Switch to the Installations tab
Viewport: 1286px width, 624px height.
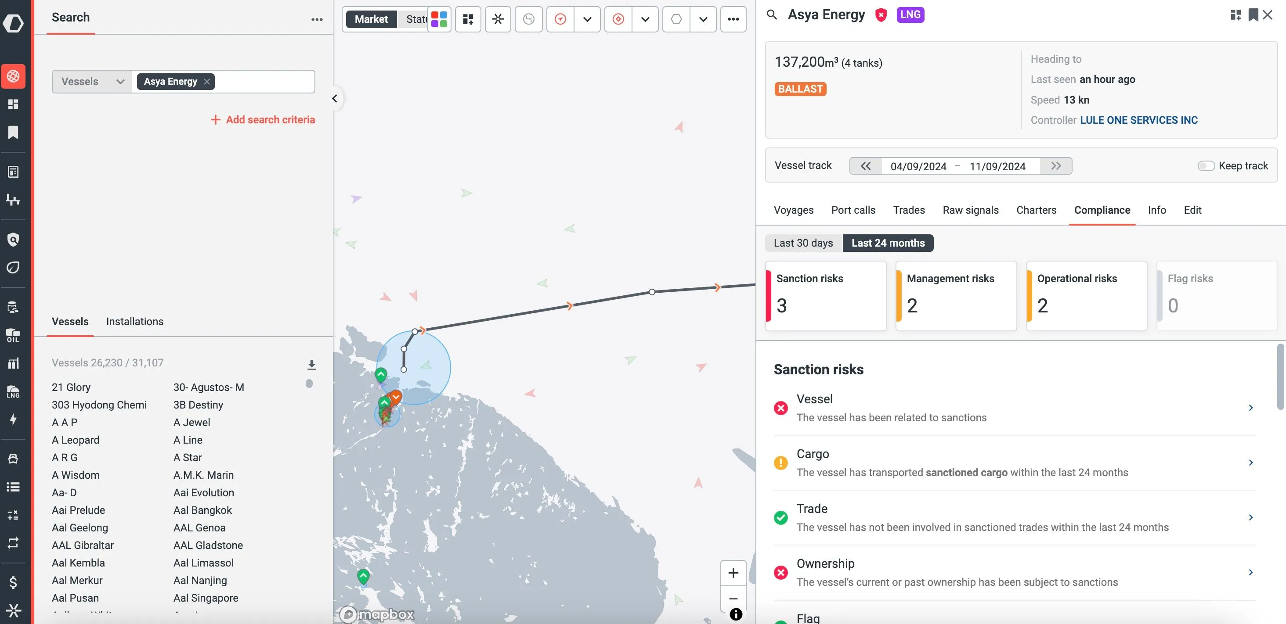(135, 322)
